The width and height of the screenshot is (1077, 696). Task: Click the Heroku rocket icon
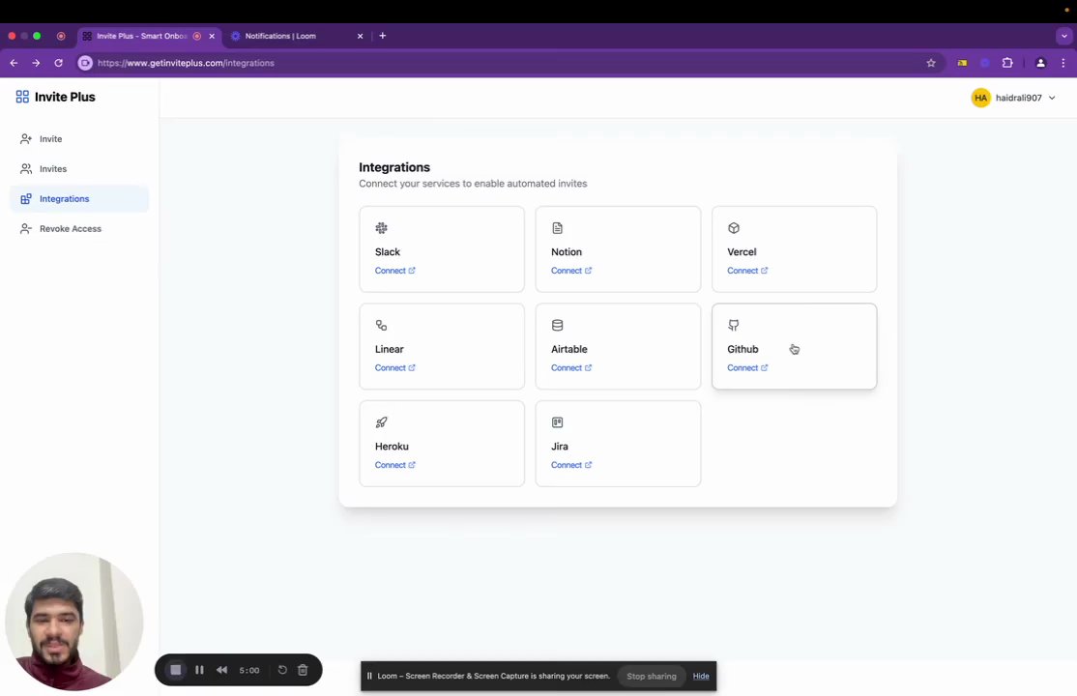[x=381, y=422]
